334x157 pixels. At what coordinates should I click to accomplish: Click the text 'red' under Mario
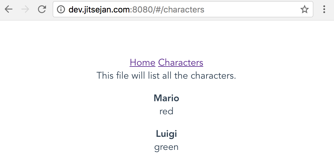[166, 111]
